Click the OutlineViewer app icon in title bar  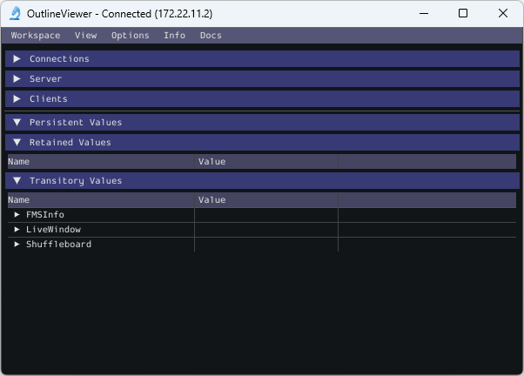(x=14, y=14)
